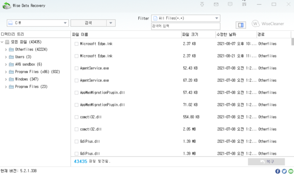Expand the Program Files (x86) tree node
This screenshot has width=294, height=175.
6,72
